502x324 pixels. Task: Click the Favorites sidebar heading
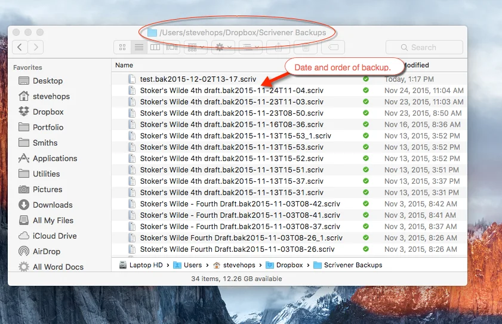coord(27,67)
